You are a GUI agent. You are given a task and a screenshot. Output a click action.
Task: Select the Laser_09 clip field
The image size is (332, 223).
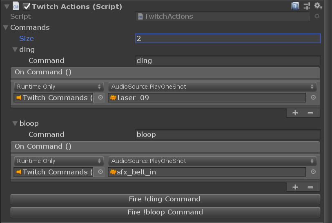click(207, 98)
